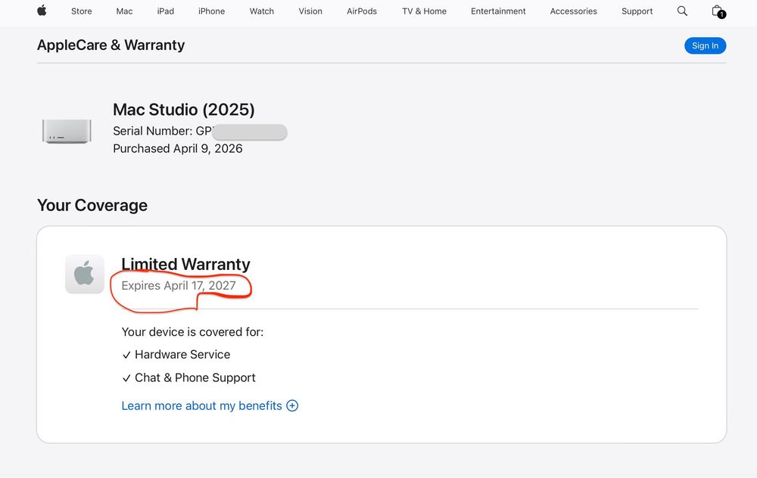Click the Chat & Phone Support line

188,377
